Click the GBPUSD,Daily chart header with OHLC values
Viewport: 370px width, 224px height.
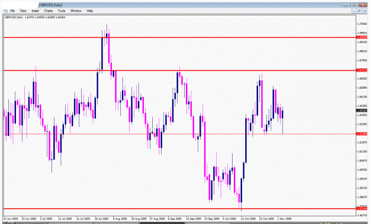[35, 17]
